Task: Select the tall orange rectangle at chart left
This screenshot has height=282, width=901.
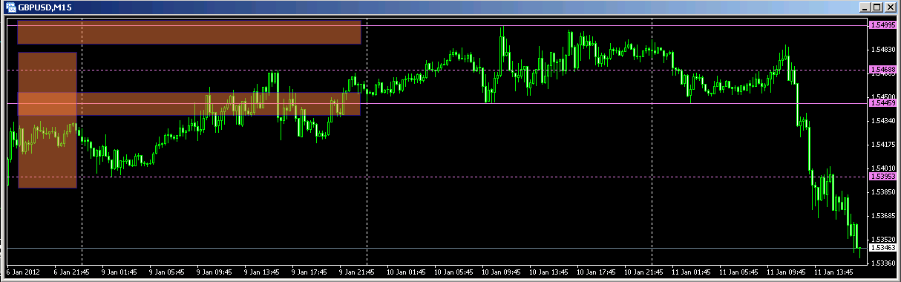Action: point(47,120)
